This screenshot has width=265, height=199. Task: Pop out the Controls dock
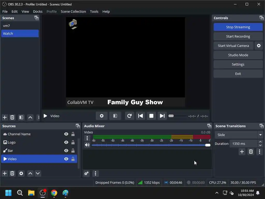(x=261, y=18)
